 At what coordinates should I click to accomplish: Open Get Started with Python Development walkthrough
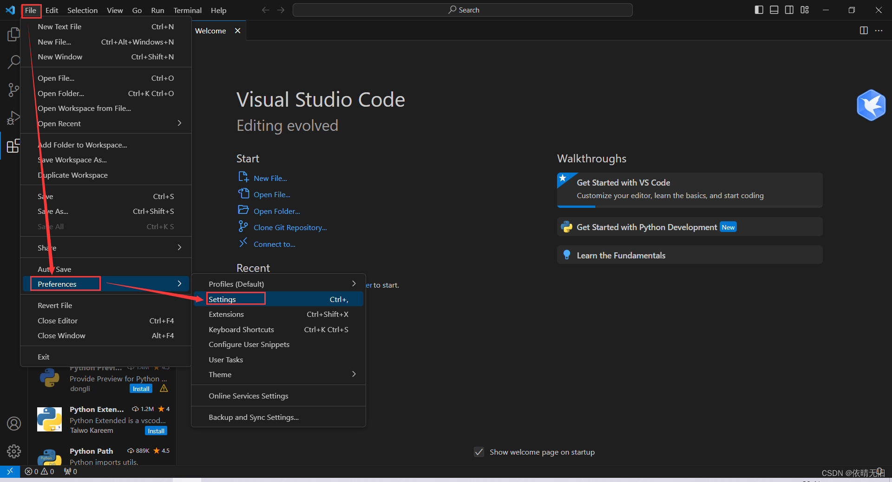[689, 227]
